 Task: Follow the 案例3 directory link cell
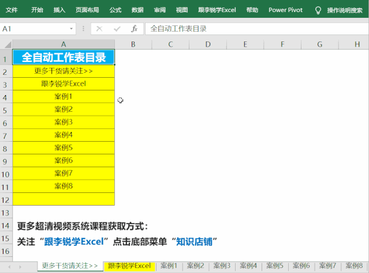coord(64,122)
